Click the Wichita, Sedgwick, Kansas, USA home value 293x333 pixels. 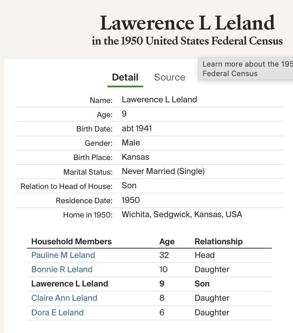[x=182, y=214]
